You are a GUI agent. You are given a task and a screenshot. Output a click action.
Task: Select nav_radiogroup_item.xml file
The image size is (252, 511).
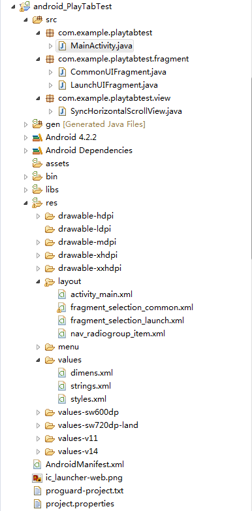coord(118,334)
